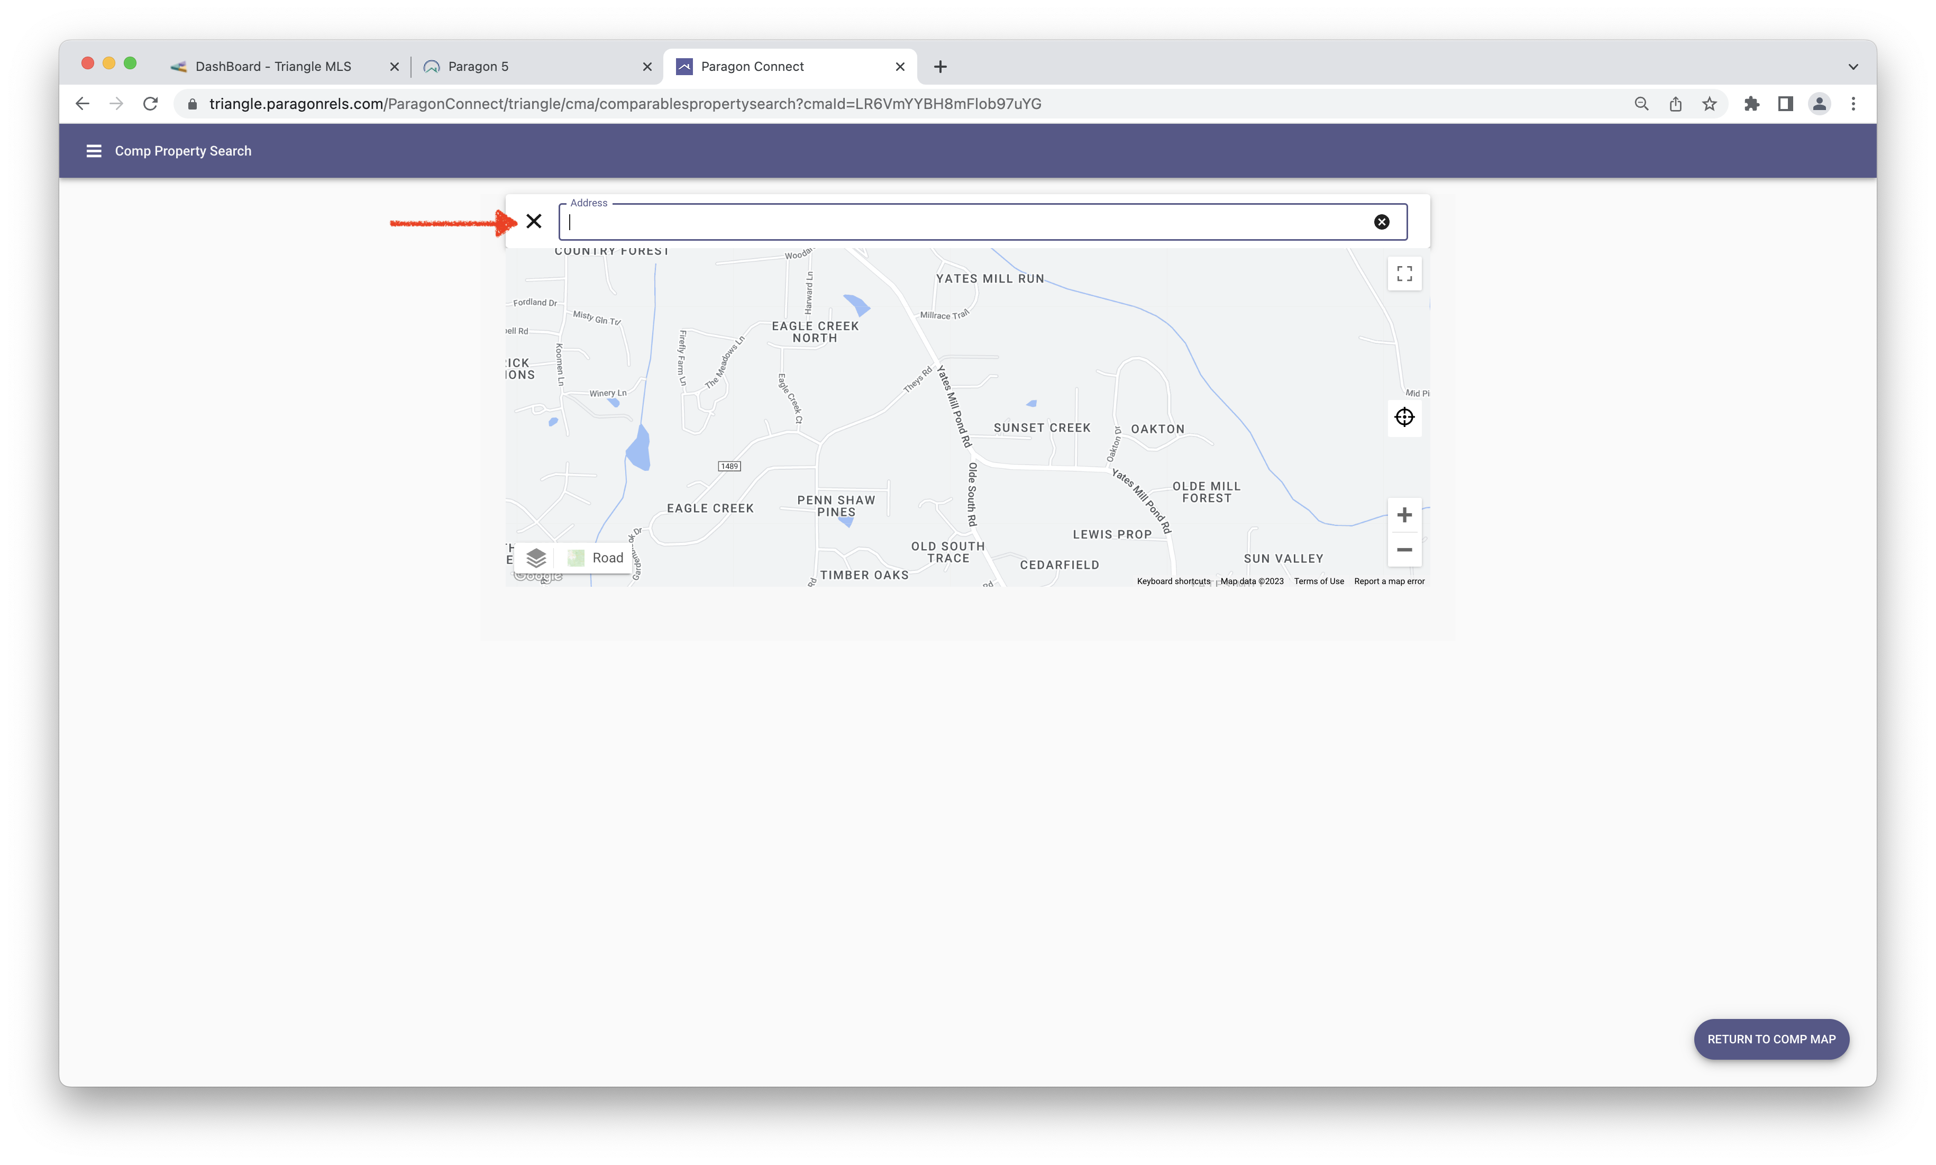Close the DashBoard - Triangle MLS tab
Image resolution: width=1936 pixels, height=1165 pixels.
394,67
